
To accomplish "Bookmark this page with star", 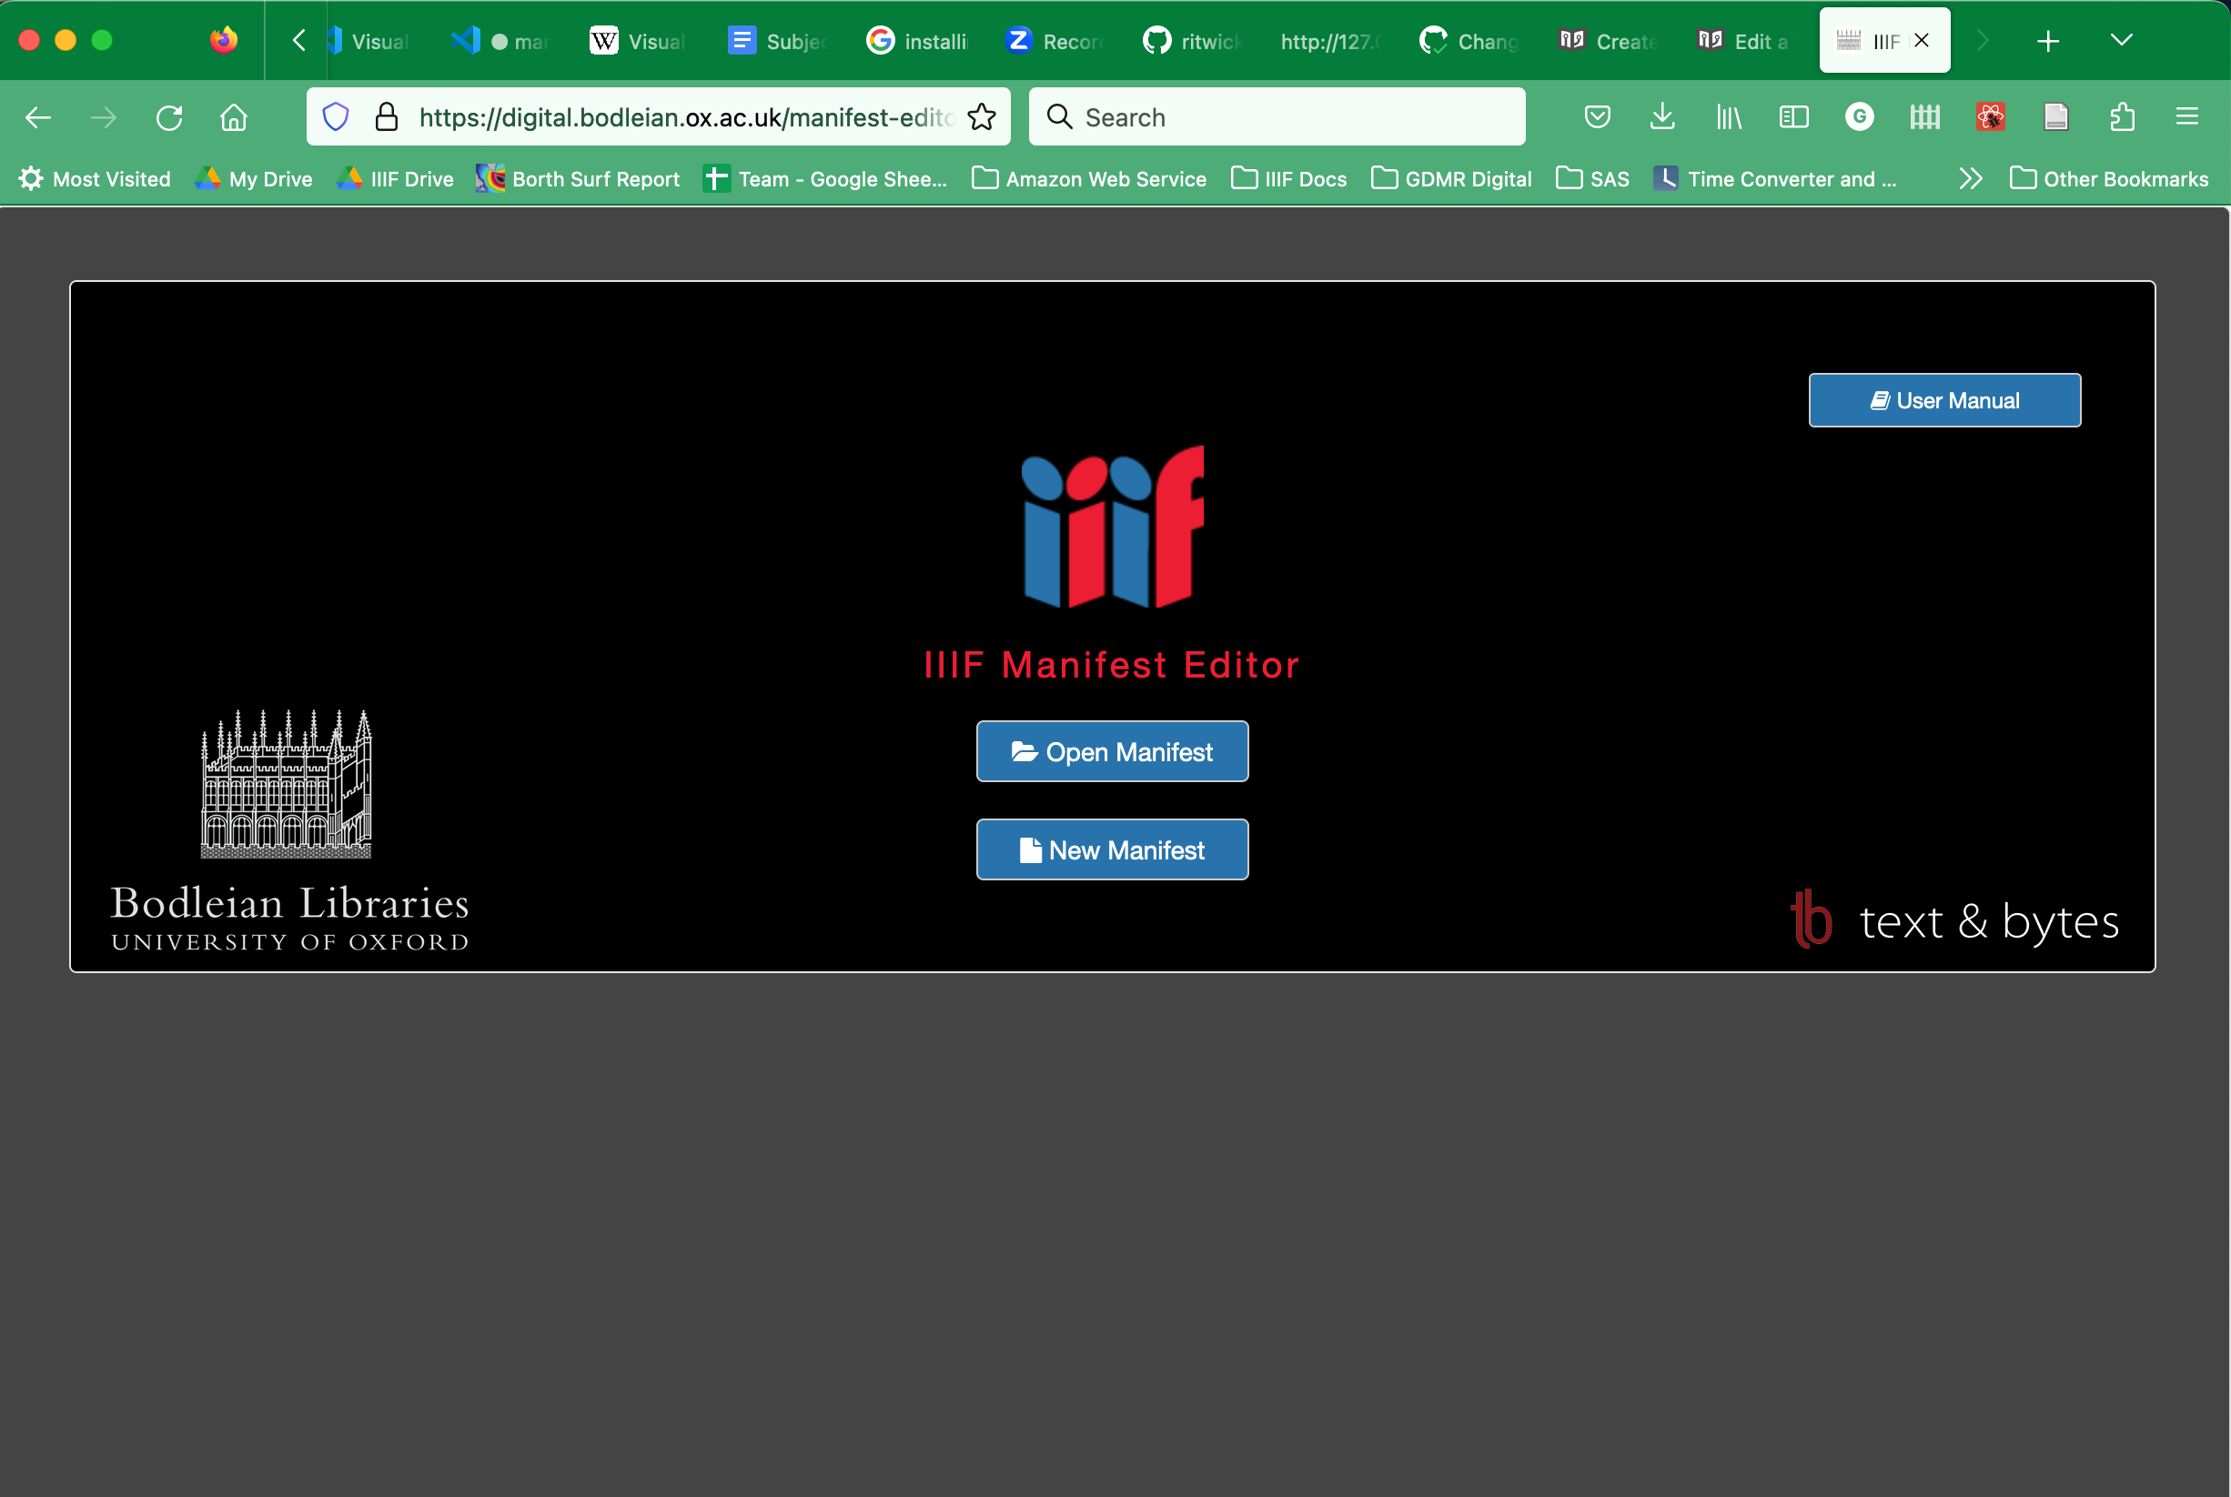I will tap(982, 117).
